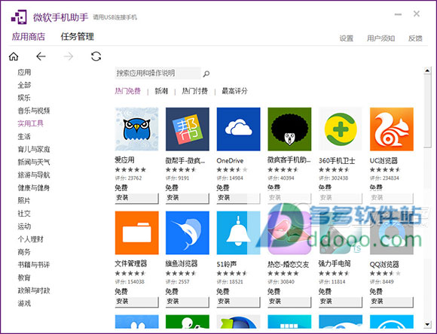The width and height of the screenshot is (437, 334).
Task: Select the 最高评分 filter tab
Action: (x=234, y=91)
